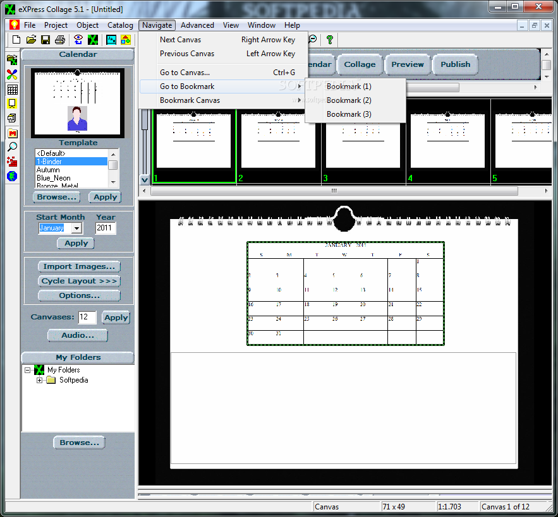Select the red mosaic tiles sidebar icon
This screenshot has height=517, width=558.
[x=12, y=162]
